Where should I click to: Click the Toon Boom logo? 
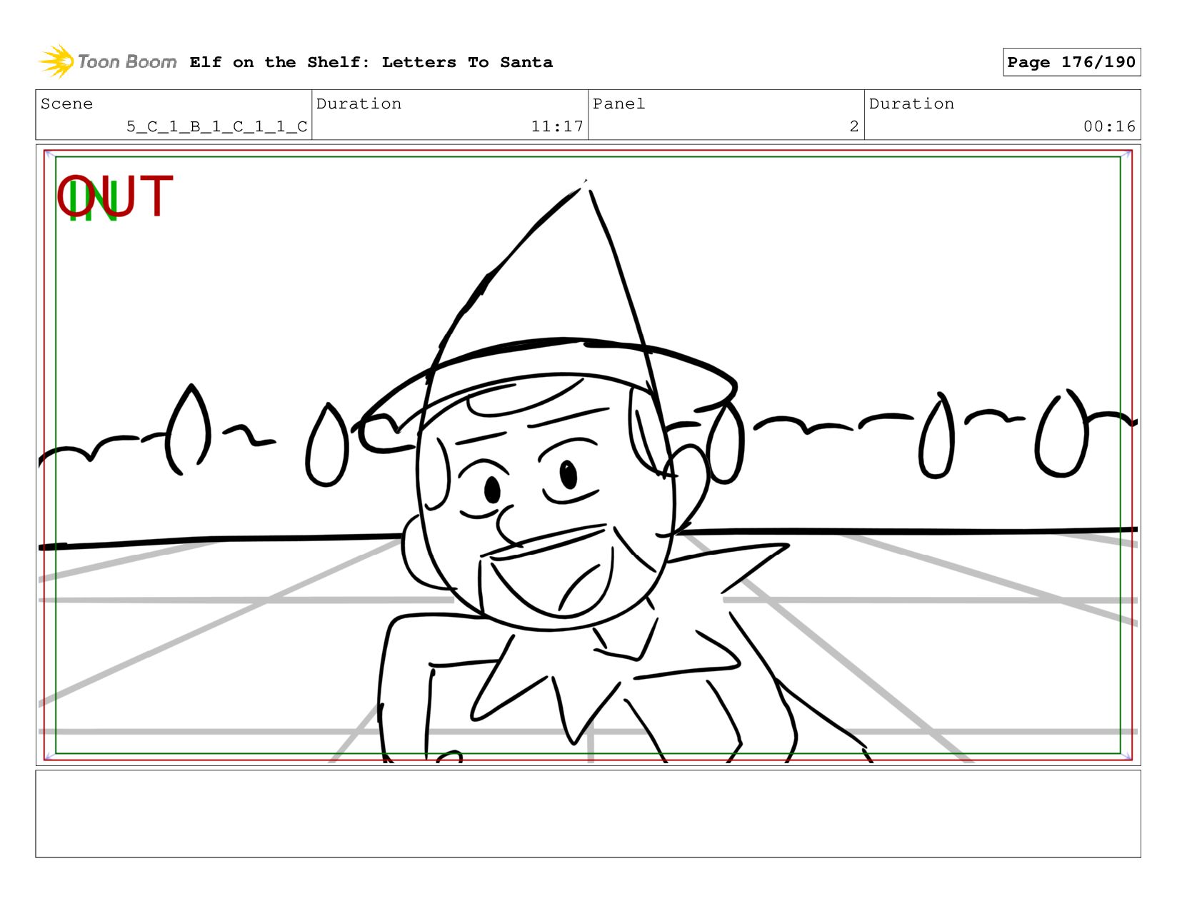(107, 61)
